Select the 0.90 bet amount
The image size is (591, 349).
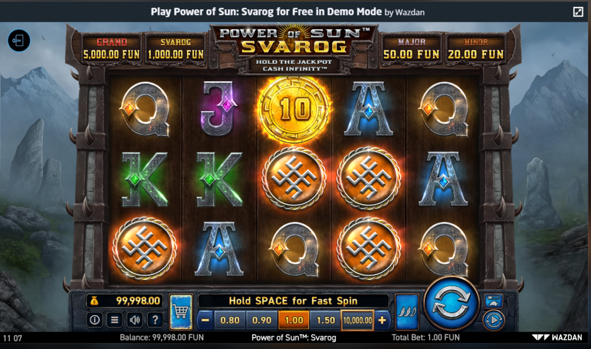point(262,320)
